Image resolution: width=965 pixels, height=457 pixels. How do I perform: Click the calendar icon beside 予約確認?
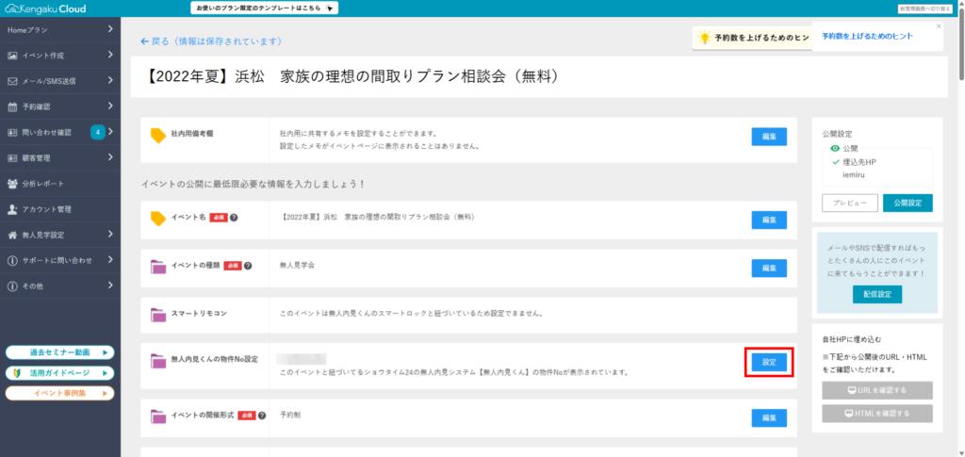coord(12,107)
